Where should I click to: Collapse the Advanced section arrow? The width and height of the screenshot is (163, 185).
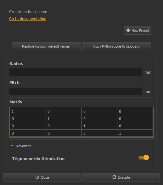click(12, 146)
